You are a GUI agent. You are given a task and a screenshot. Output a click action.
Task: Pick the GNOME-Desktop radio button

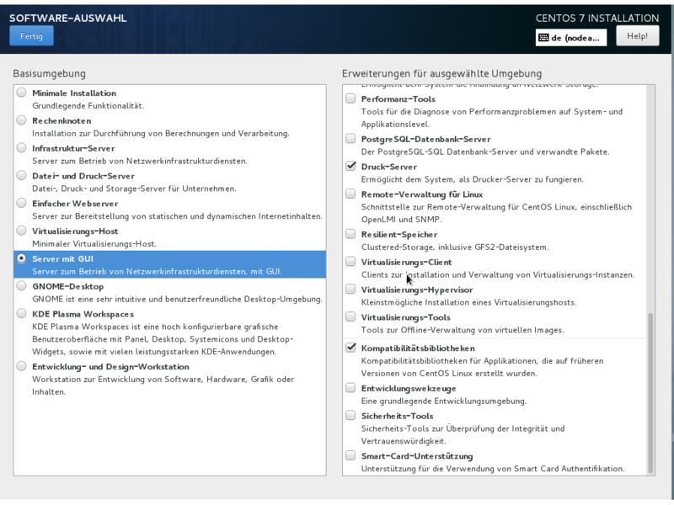22,286
